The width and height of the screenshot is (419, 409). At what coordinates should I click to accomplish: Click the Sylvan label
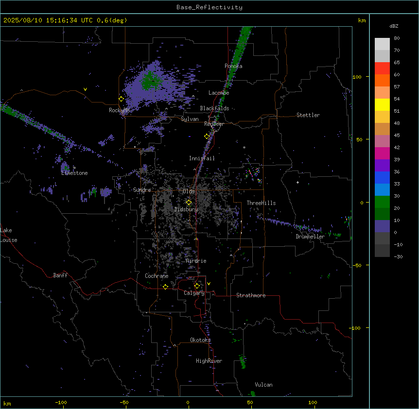click(190, 119)
